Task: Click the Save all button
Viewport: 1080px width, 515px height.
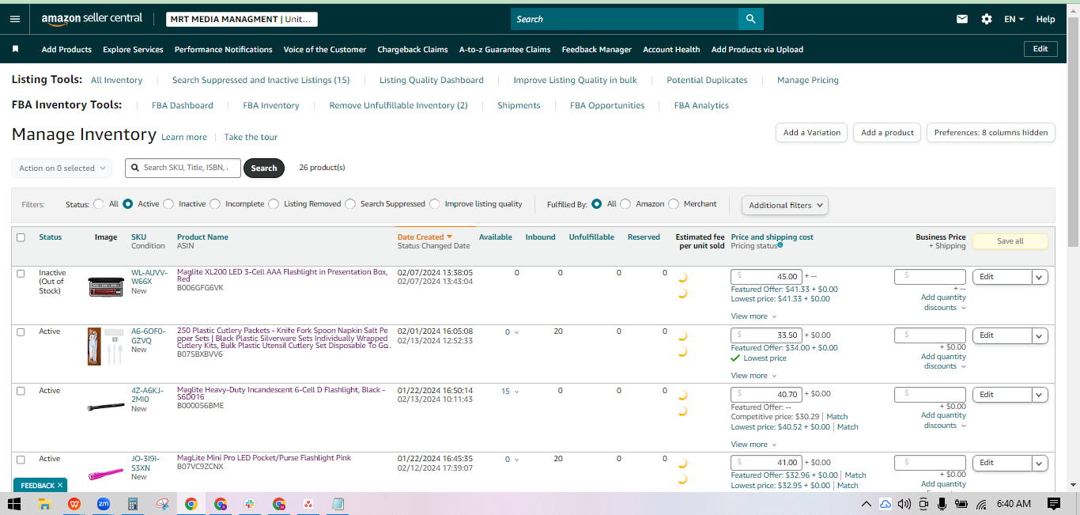Action: tap(1010, 241)
